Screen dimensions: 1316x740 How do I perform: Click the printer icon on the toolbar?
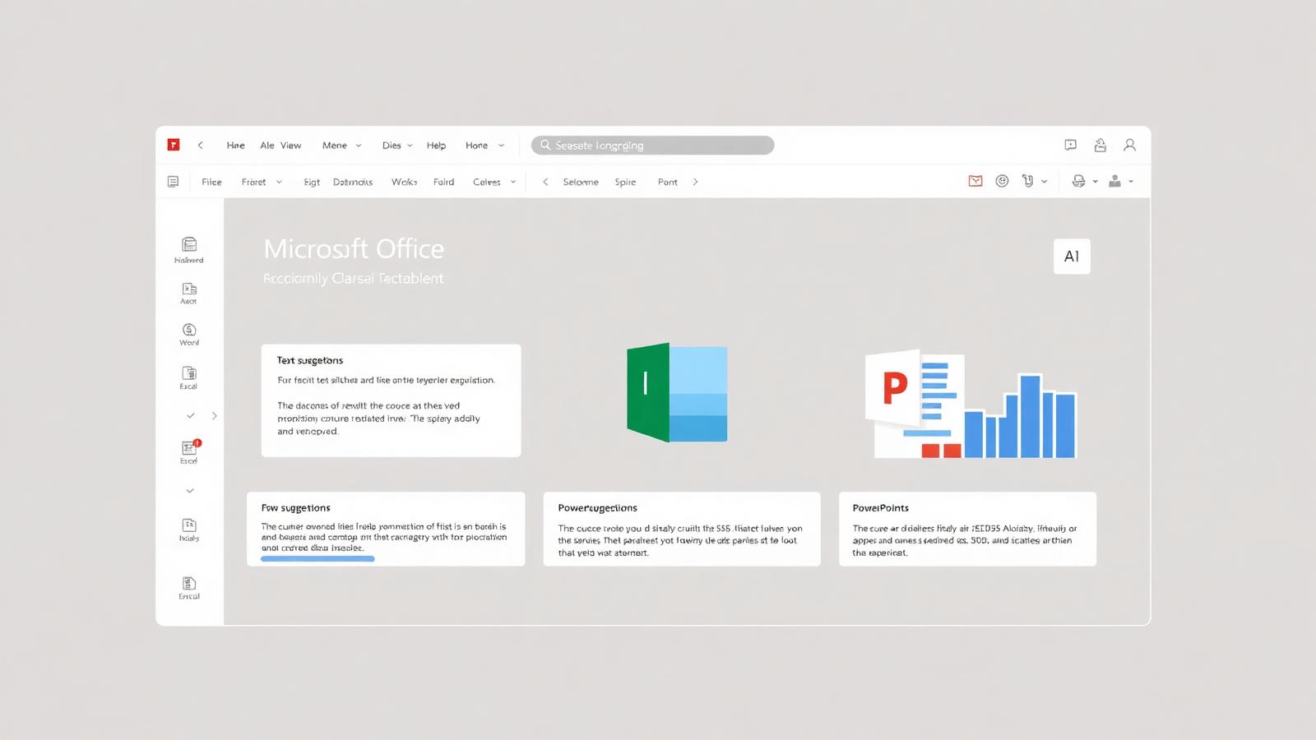[1078, 181]
